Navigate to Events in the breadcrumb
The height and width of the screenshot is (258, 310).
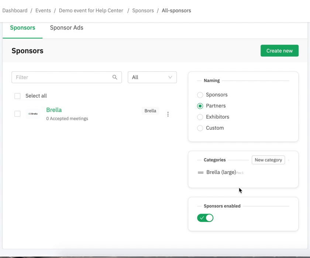[43, 10]
